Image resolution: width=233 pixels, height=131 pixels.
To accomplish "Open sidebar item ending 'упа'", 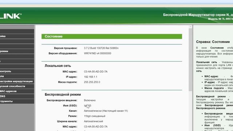I will pyautogui.click(x=17, y=76).
